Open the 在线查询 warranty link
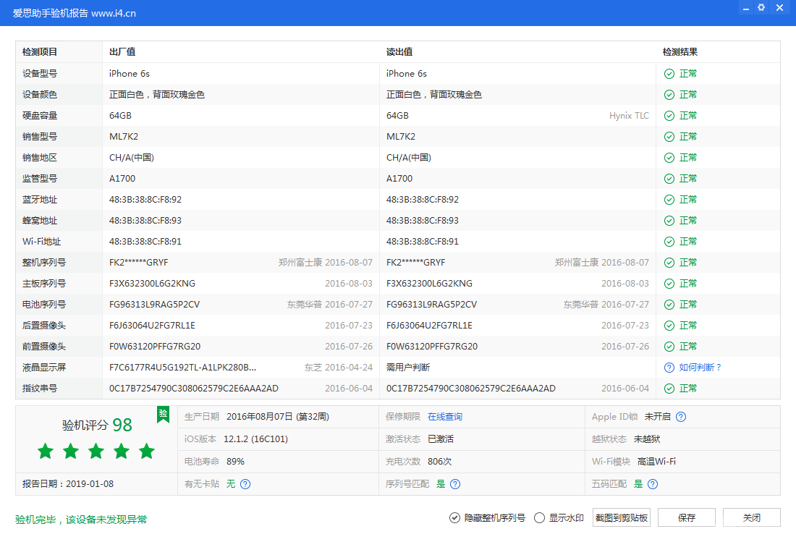Viewport: 796px width, 542px height. point(445,417)
